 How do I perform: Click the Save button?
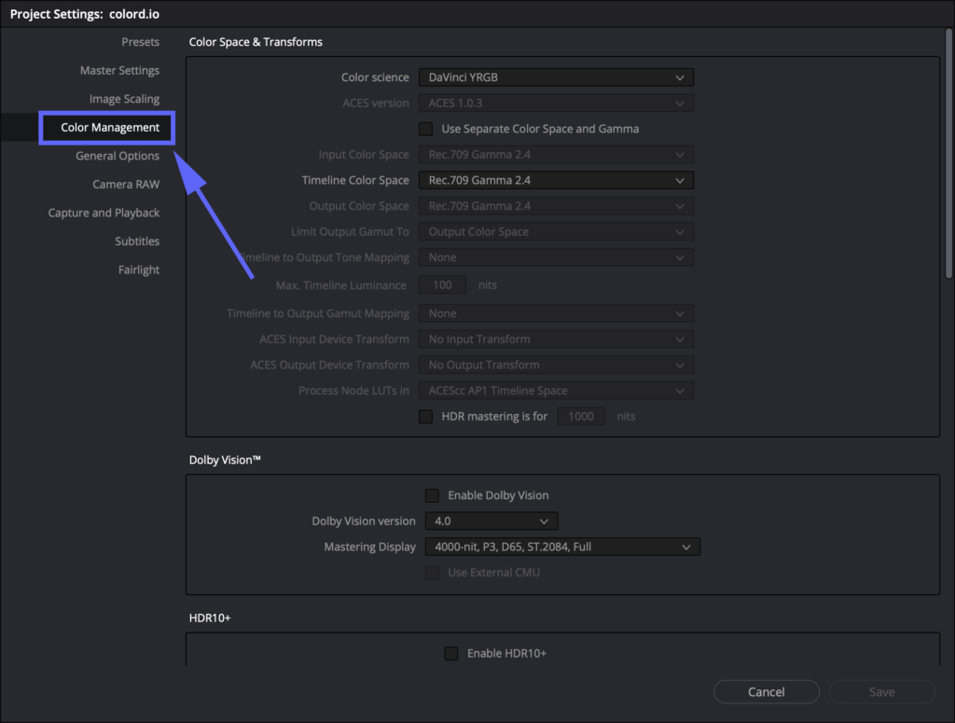point(880,691)
